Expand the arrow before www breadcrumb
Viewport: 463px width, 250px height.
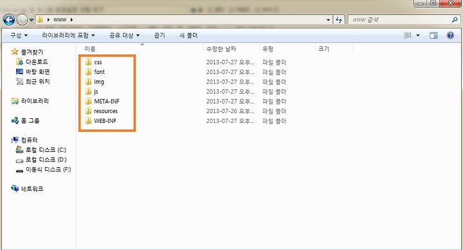(48, 20)
